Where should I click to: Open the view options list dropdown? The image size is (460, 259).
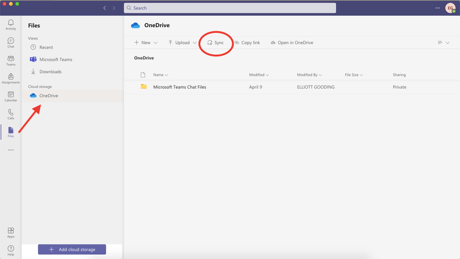[443, 42]
